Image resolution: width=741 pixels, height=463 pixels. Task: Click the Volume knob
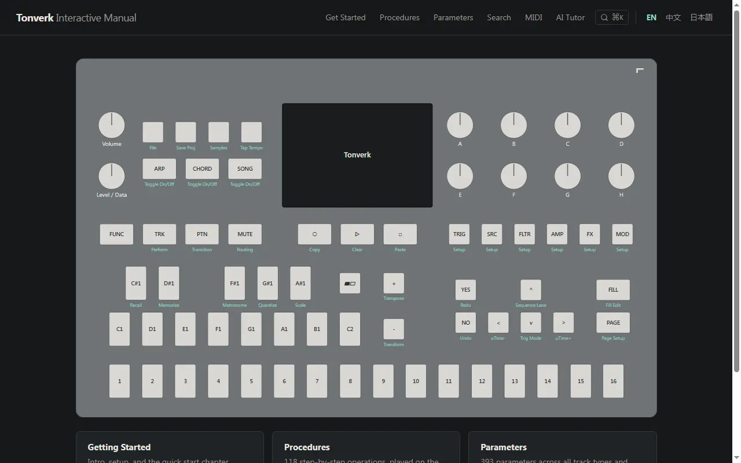112,126
